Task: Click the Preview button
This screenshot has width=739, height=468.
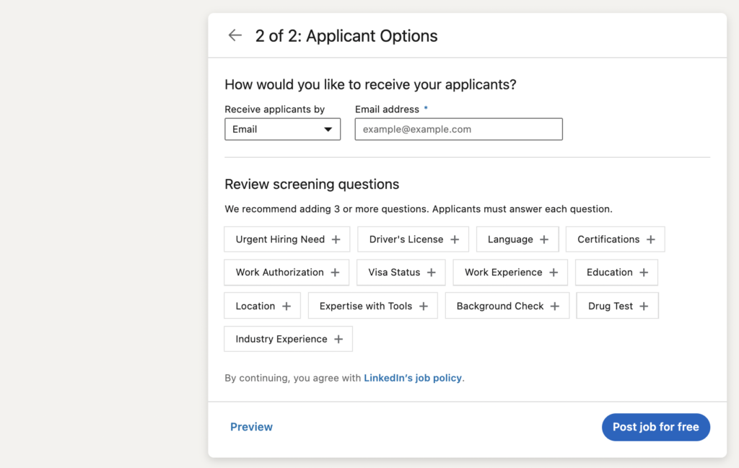Action: point(251,427)
